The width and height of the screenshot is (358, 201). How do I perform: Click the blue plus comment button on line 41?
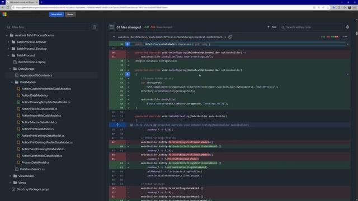point(128,74)
